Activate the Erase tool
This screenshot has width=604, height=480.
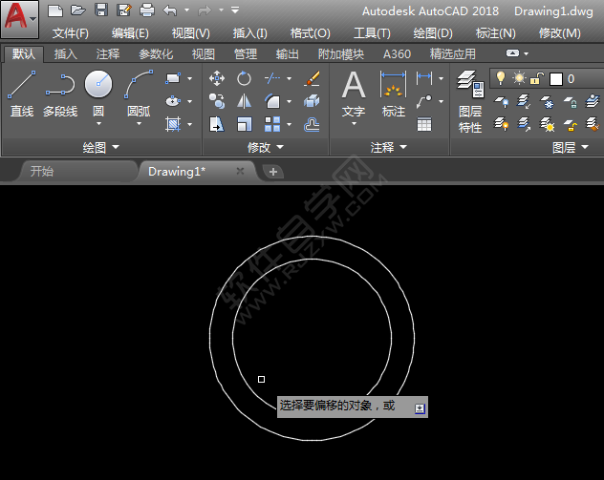coord(312,78)
